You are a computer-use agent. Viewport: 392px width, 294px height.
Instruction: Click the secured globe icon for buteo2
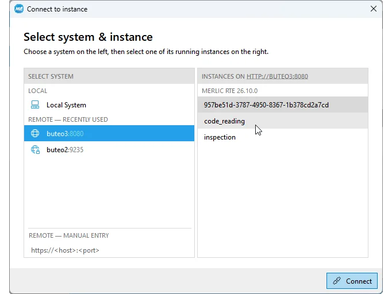click(x=35, y=150)
